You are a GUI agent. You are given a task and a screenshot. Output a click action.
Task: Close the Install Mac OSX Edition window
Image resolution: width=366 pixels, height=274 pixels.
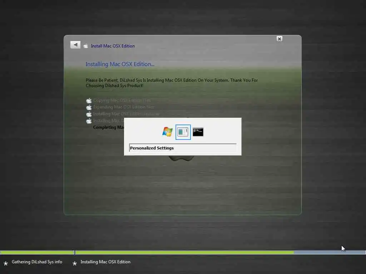[x=280, y=39]
